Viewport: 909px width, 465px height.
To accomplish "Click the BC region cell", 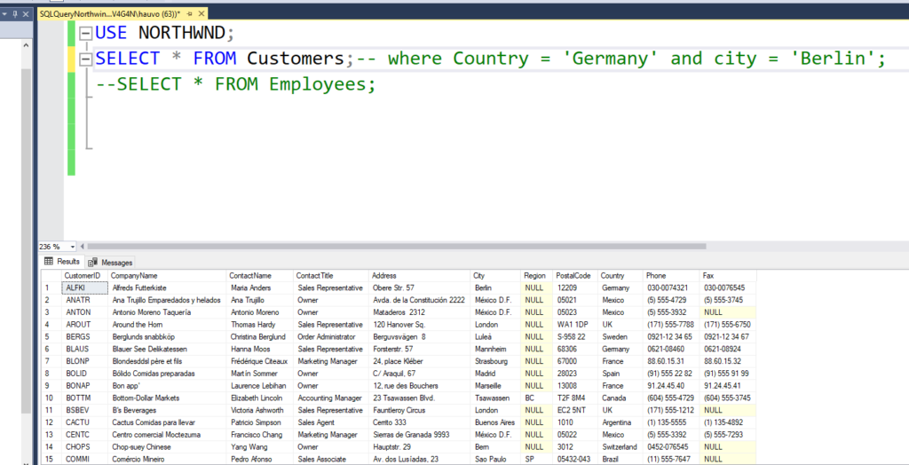I will pyautogui.click(x=537, y=398).
